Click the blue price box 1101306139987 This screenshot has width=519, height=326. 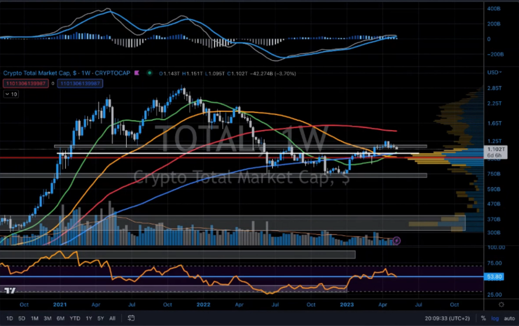pyautogui.click(x=80, y=84)
